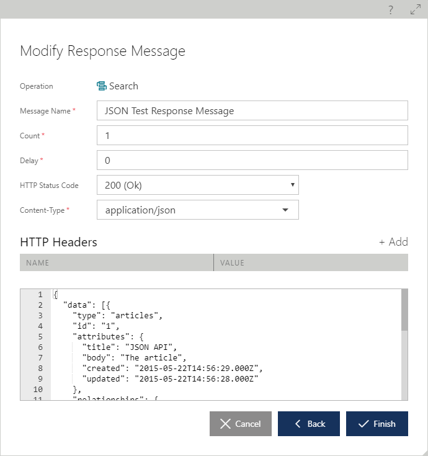Click code line with "body": "The article"
The height and width of the screenshot is (456, 428).
point(134,357)
